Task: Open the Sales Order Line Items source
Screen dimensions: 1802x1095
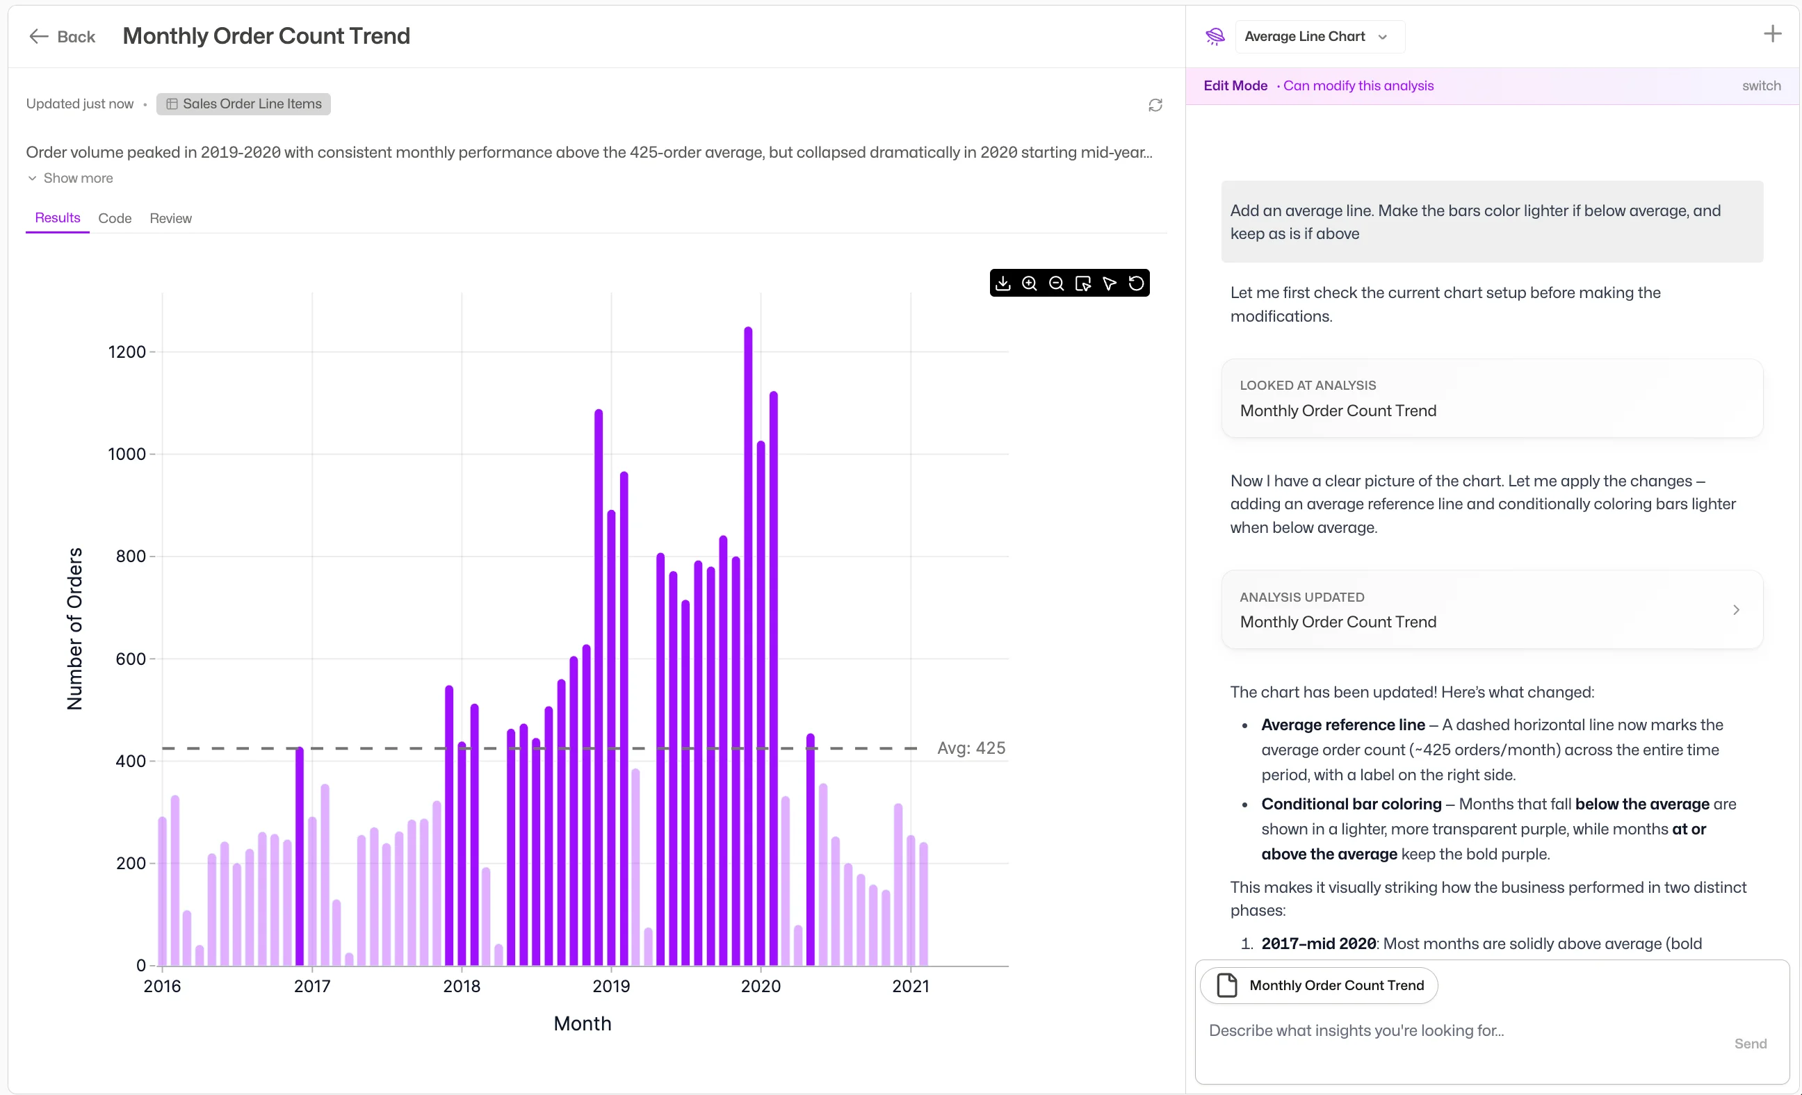Action: point(243,104)
